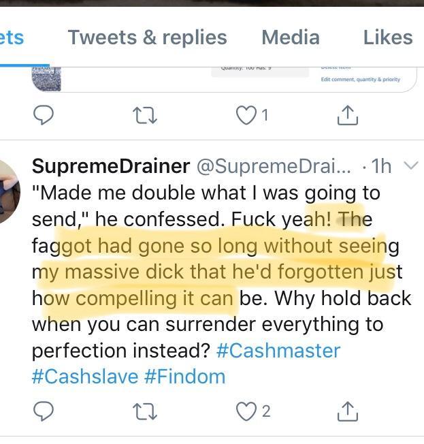Go to the Likes tab
The height and width of the screenshot is (444, 424).
click(x=388, y=37)
